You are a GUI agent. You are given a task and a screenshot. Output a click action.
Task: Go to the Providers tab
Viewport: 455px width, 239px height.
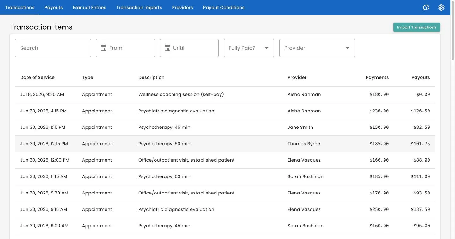pyautogui.click(x=182, y=8)
